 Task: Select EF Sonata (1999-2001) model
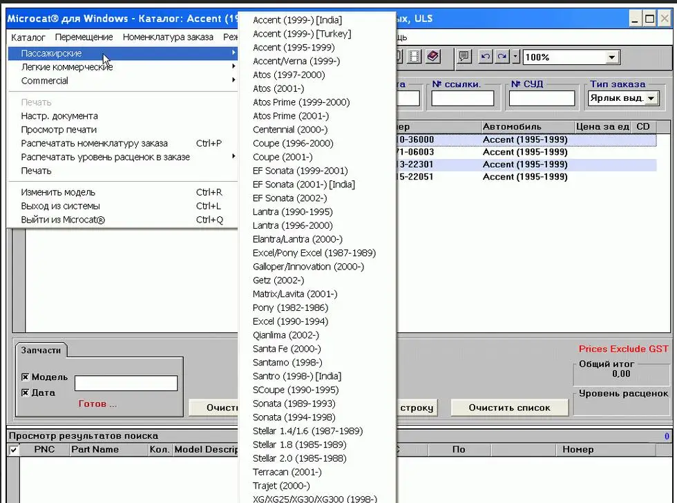317,171
